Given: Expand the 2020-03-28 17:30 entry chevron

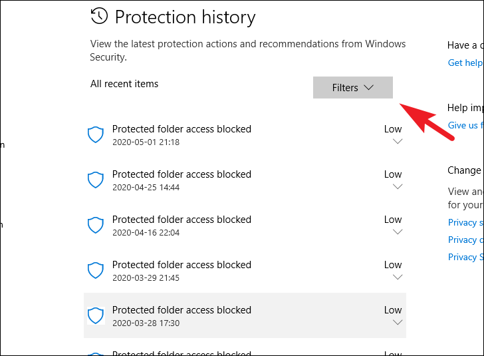Looking at the screenshot, I should [398, 323].
